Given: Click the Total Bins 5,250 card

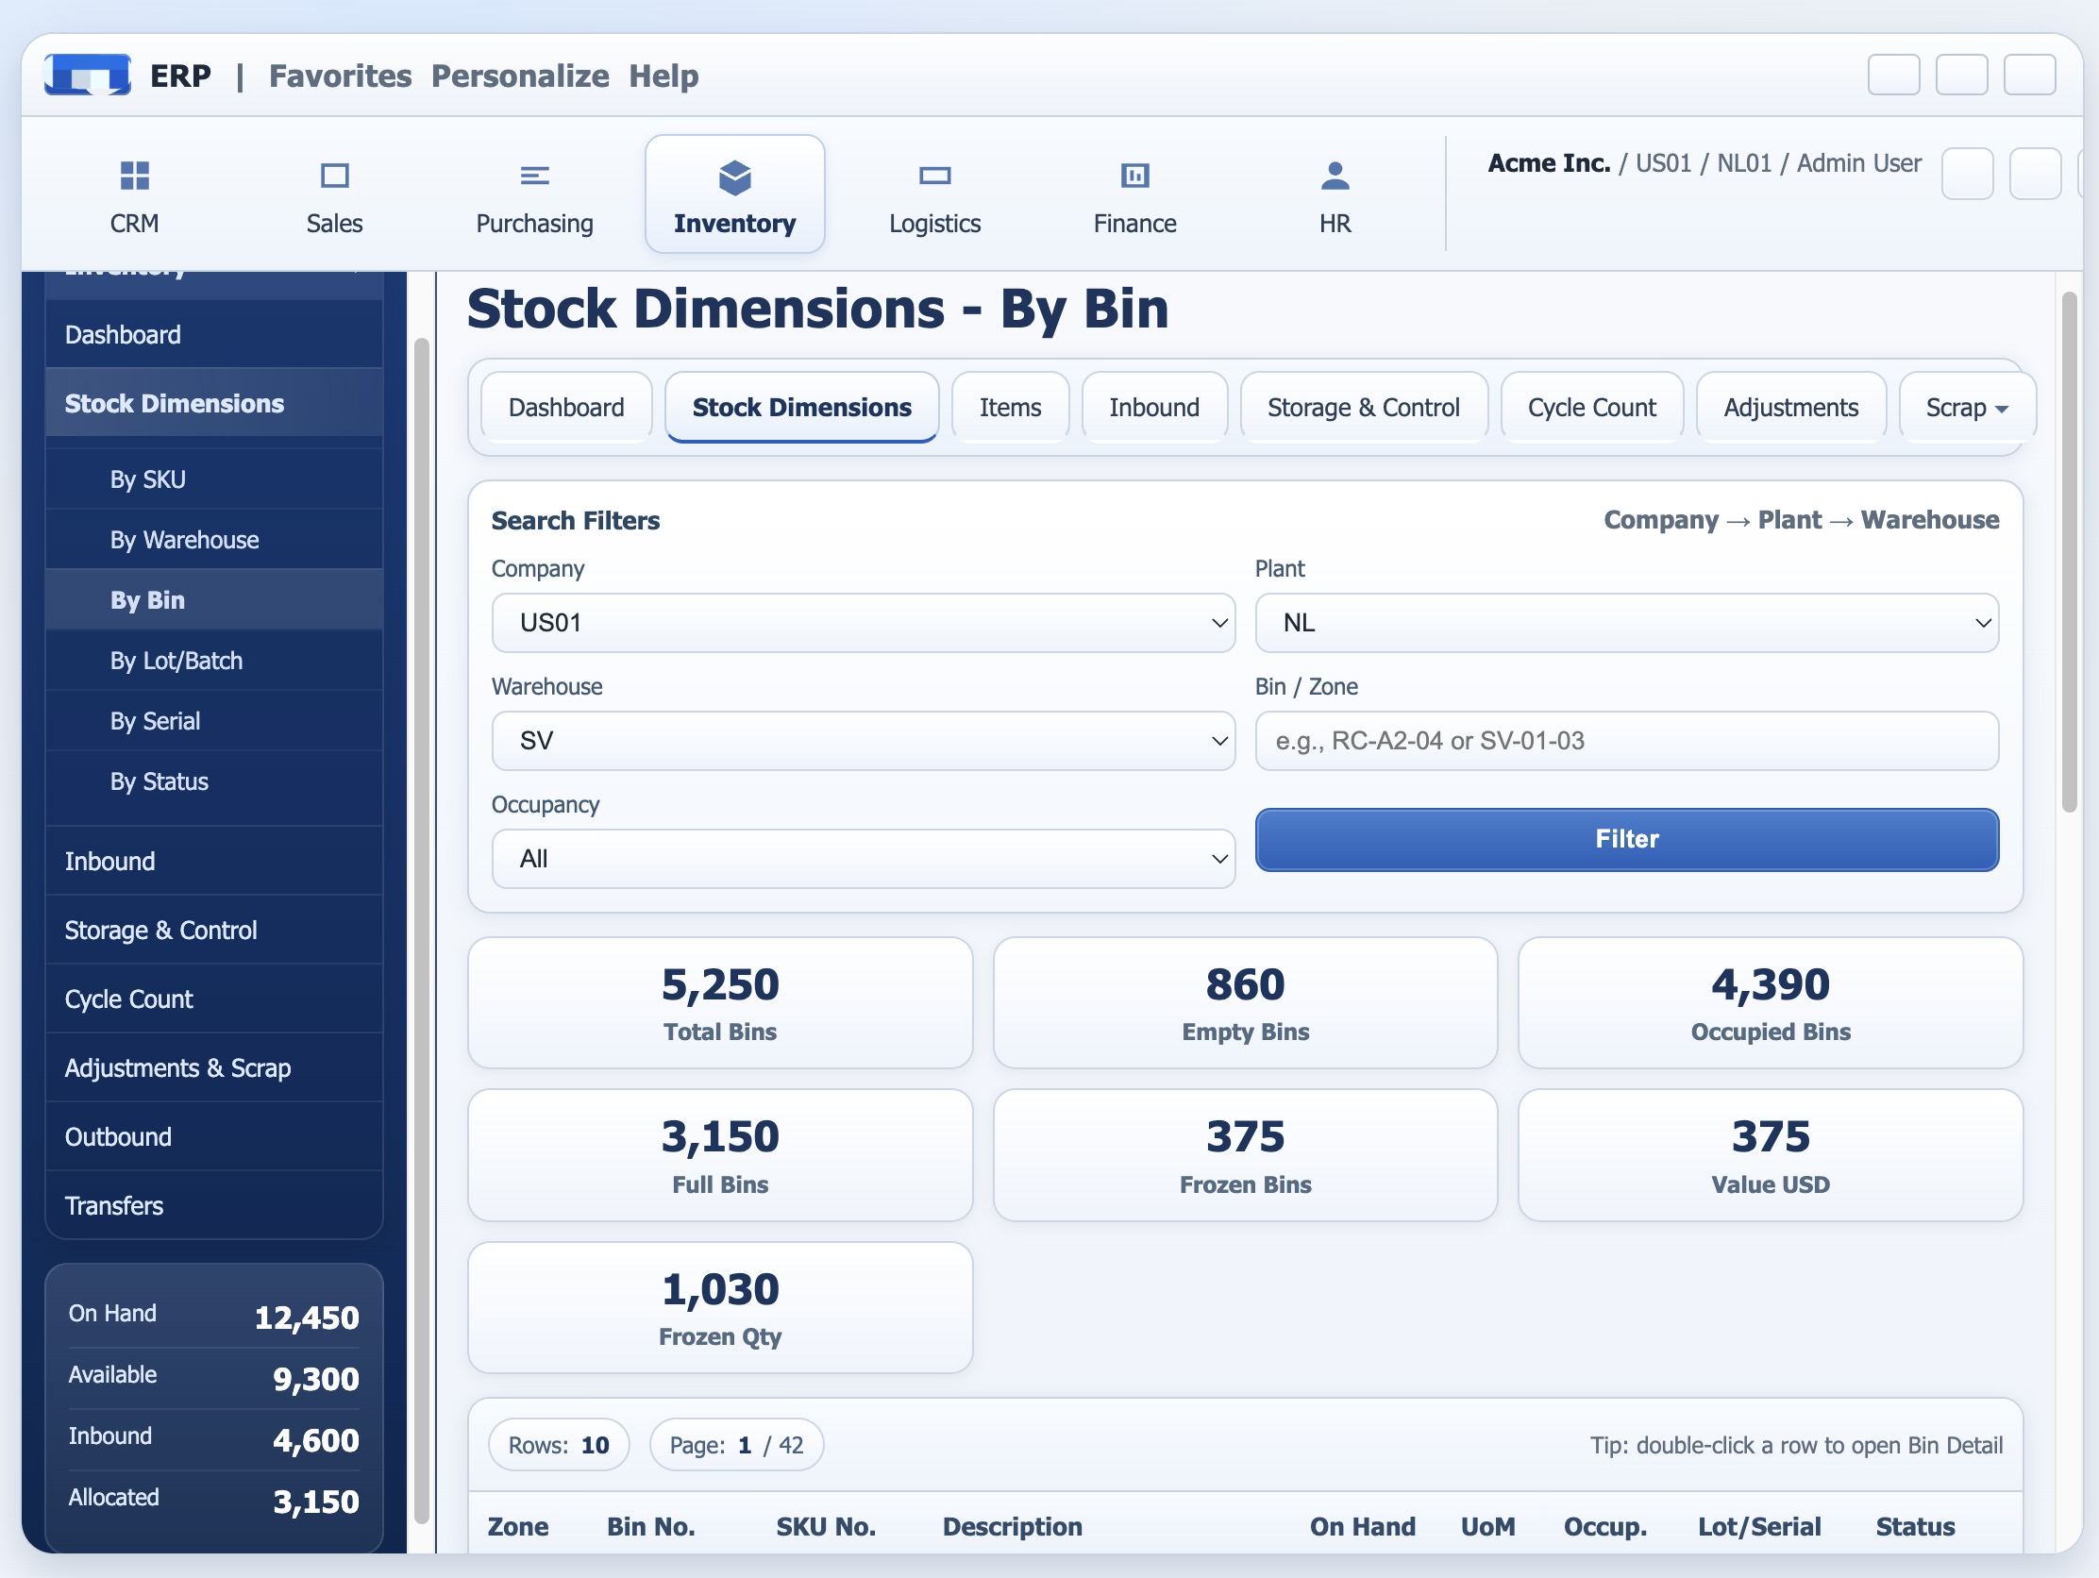Looking at the screenshot, I should click(x=720, y=1004).
